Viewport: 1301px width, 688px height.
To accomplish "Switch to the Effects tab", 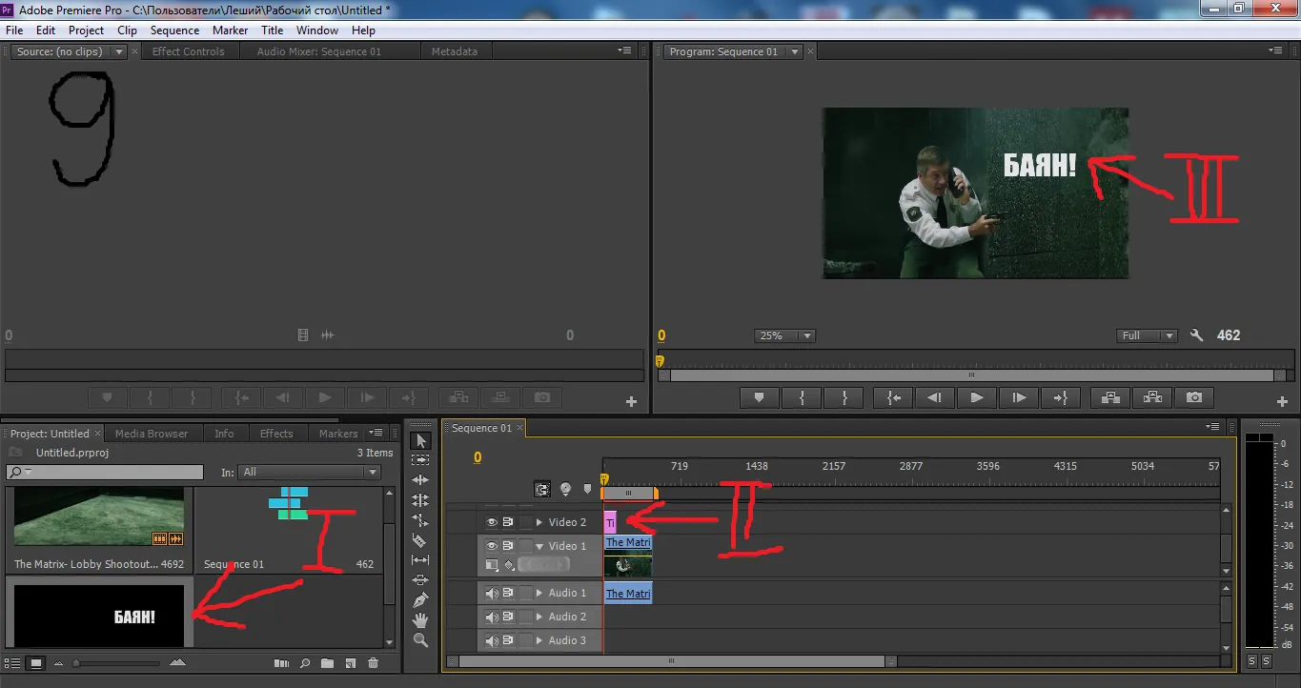I will (x=276, y=434).
